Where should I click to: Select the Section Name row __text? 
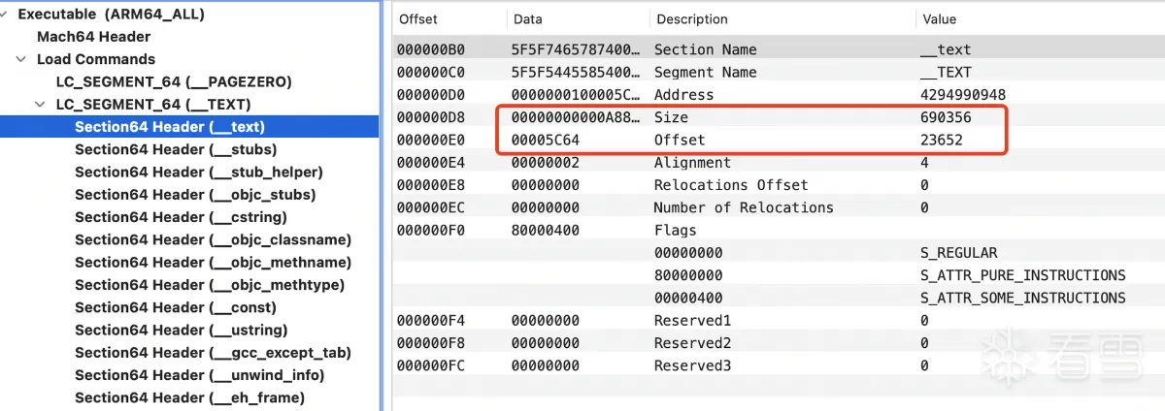[945, 49]
